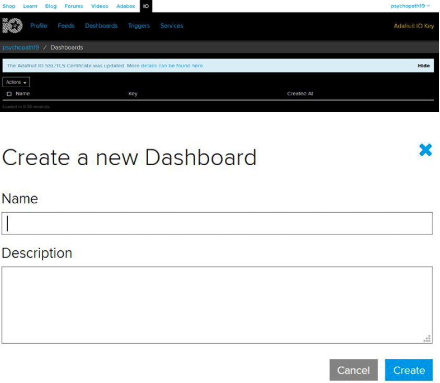Cancel the new dashboard dialog
The height and width of the screenshot is (383, 440).
[353, 370]
